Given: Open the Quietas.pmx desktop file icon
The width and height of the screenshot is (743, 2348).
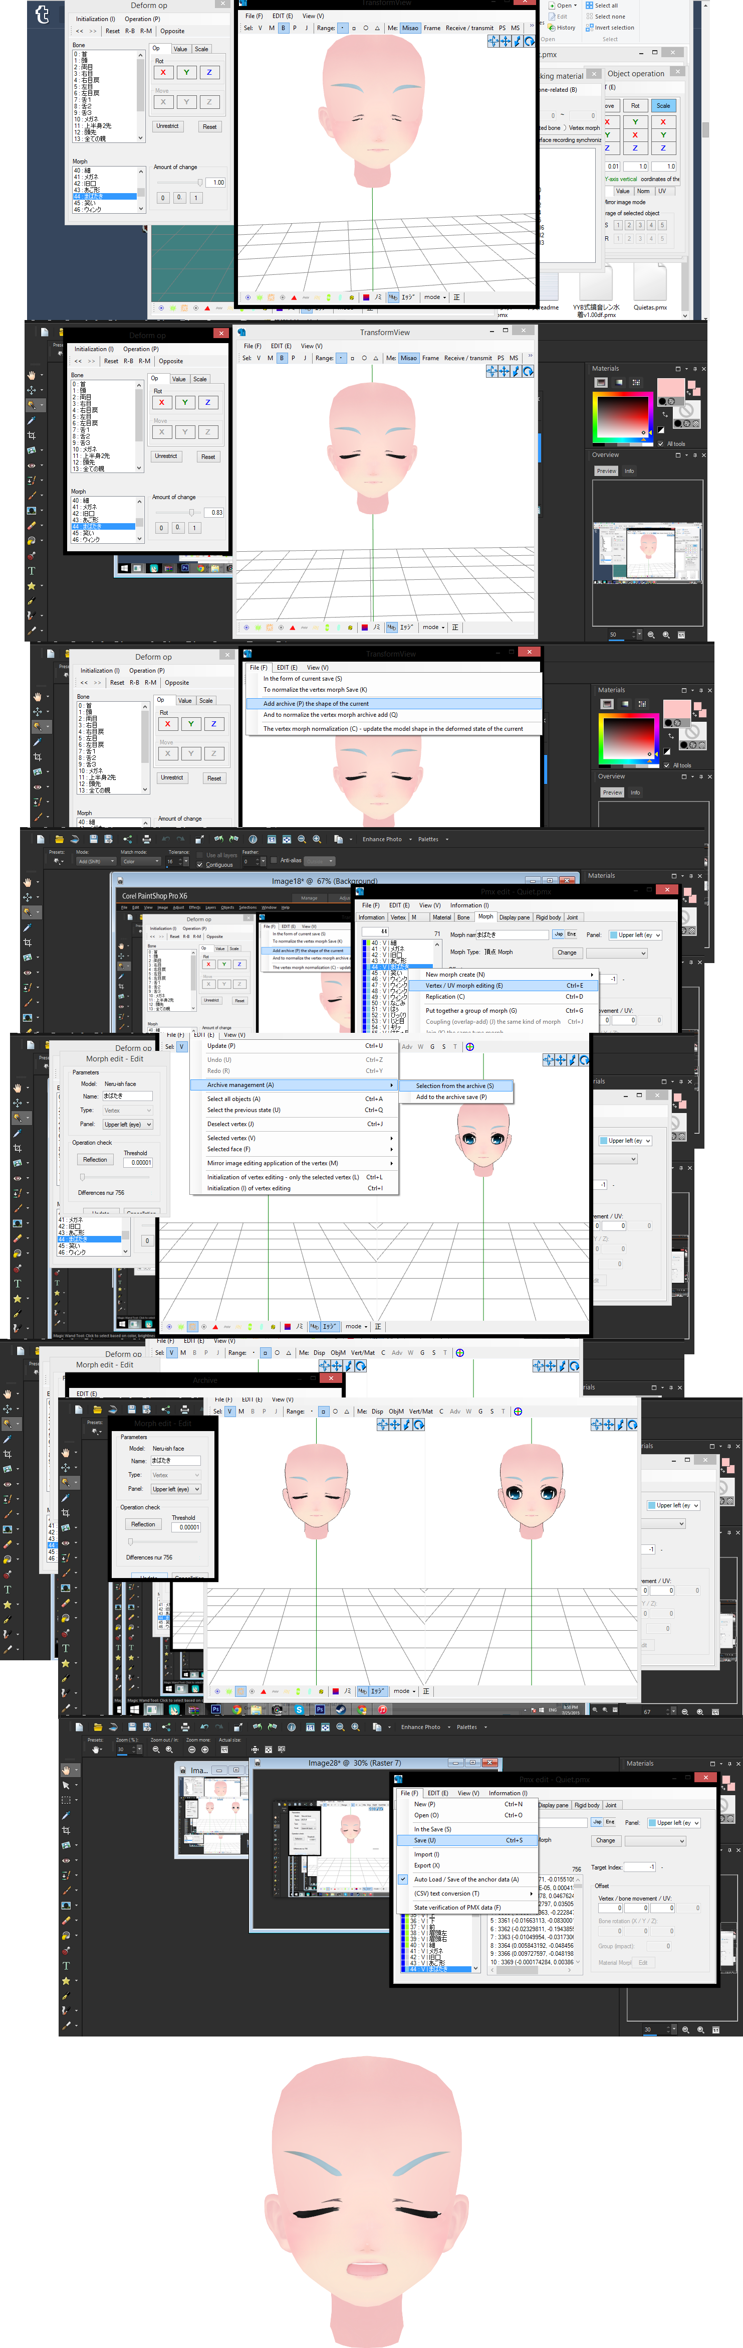Looking at the screenshot, I should point(649,285).
